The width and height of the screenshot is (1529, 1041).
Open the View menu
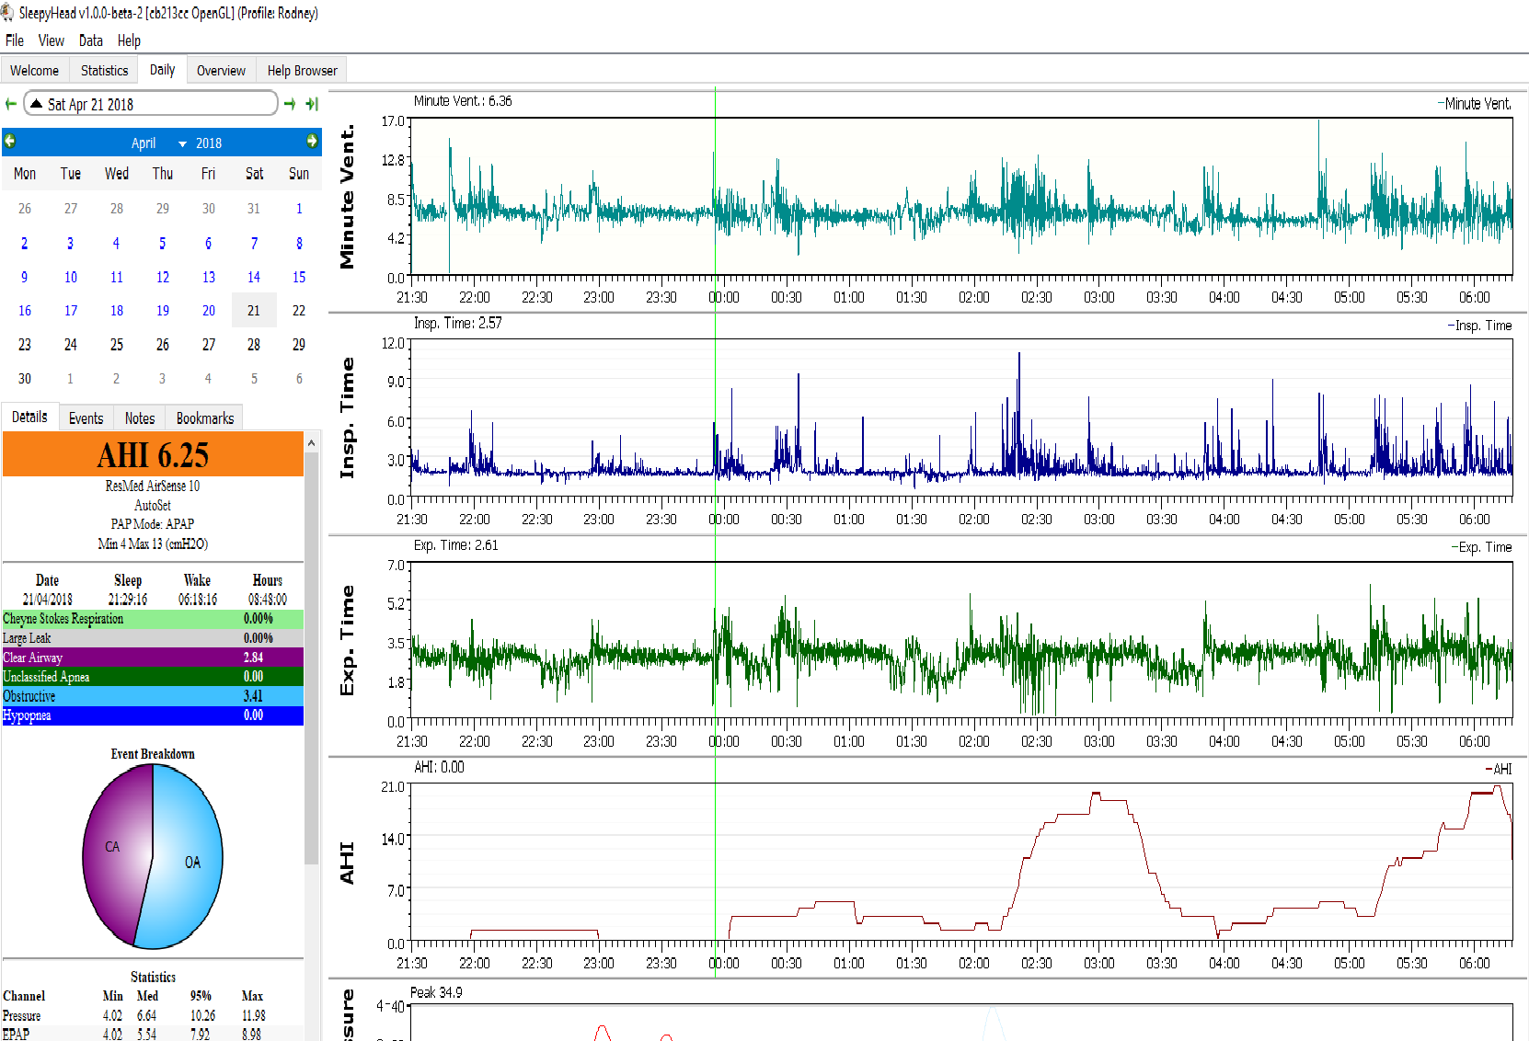coord(51,40)
